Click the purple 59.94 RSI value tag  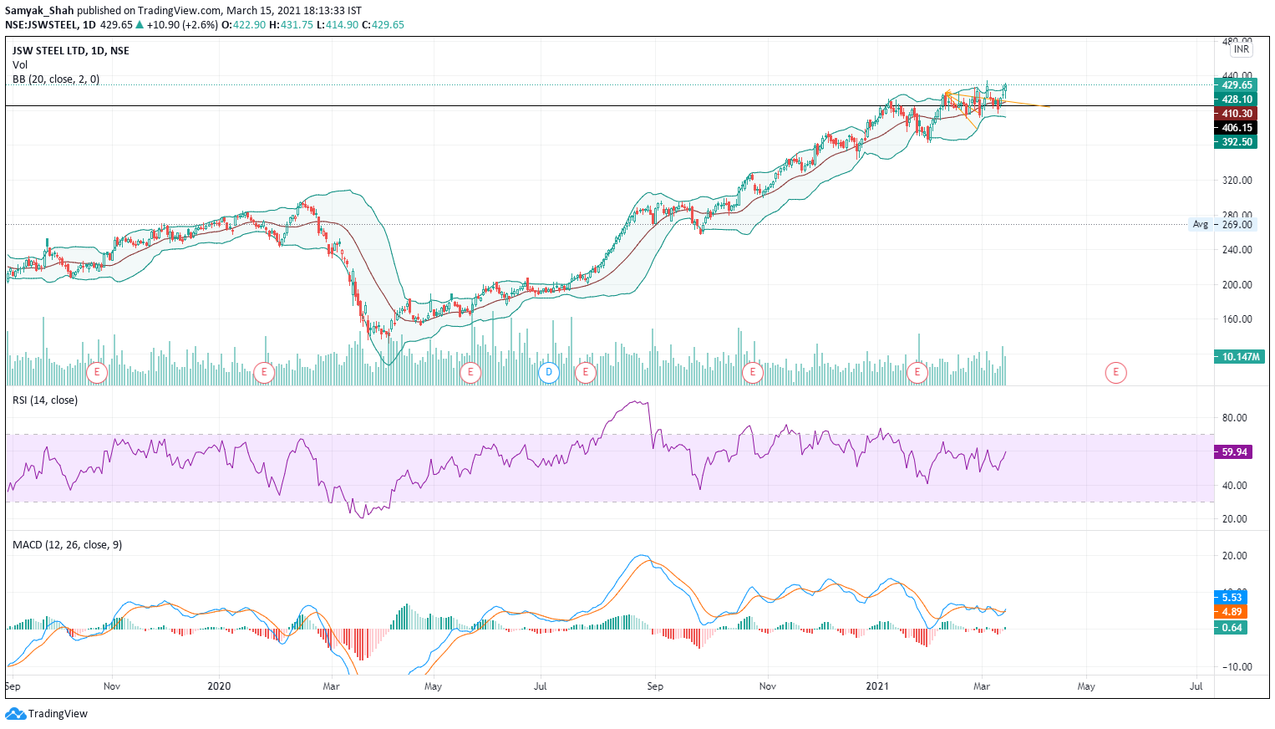(x=1233, y=452)
